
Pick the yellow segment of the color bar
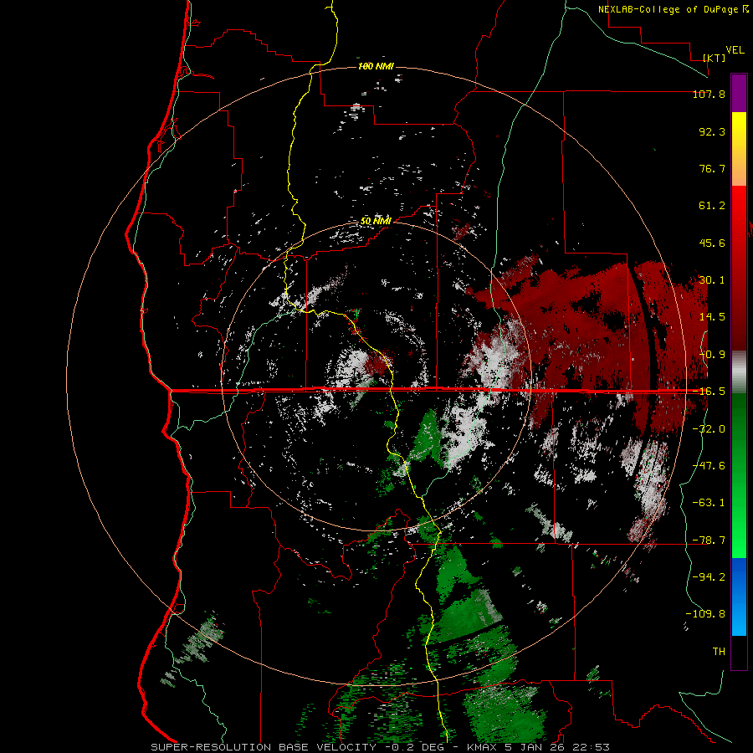click(x=739, y=130)
